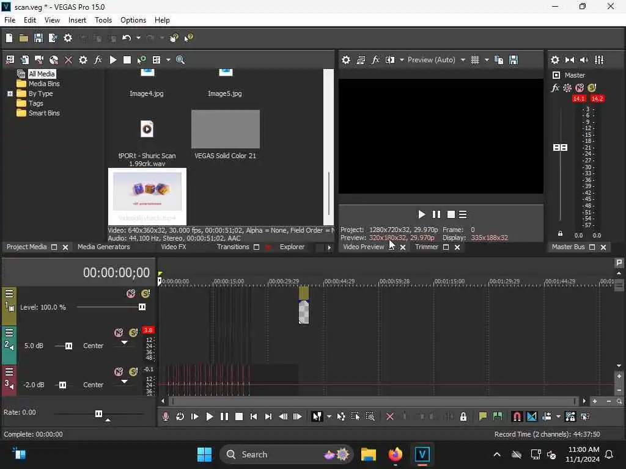Switch to the Video FX tab

[x=173, y=247]
